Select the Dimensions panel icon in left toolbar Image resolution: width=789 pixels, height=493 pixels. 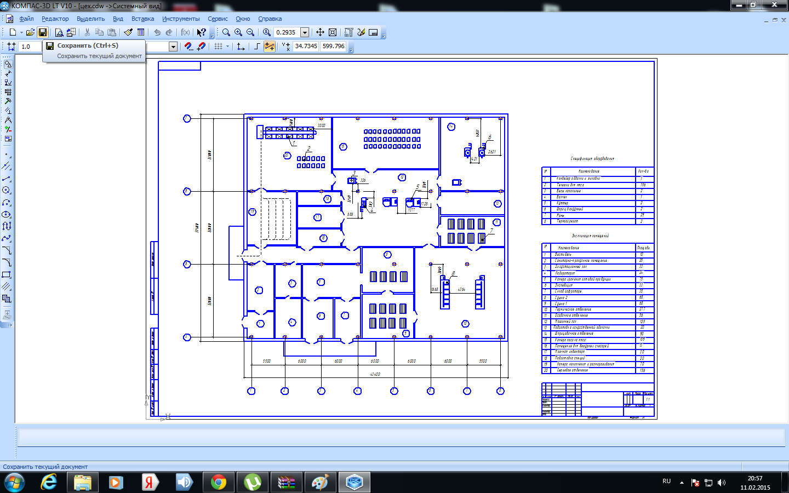(x=8, y=73)
